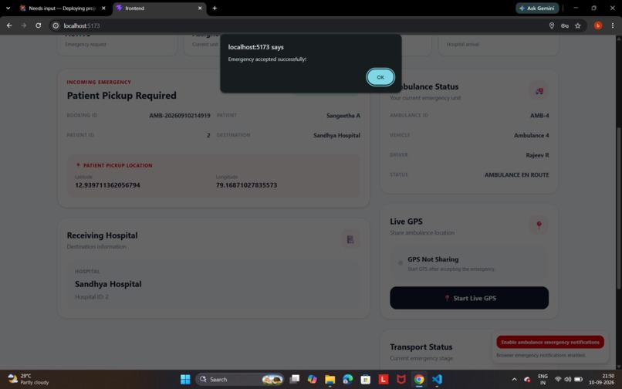The image size is (622, 389).
Task: Open Microsoft Store from taskbar
Action: (366, 380)
